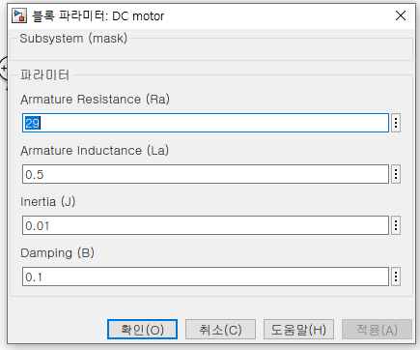
Task: Open the three-dot menu for Armature Inductance
Action: pyautogui.click(x=396, y=174)
